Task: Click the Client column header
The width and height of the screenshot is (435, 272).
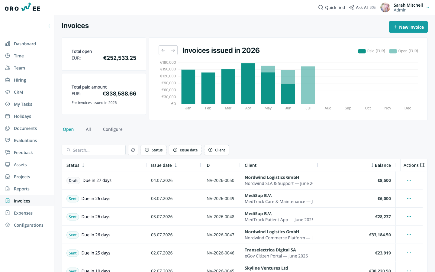Action: point(251,165)
